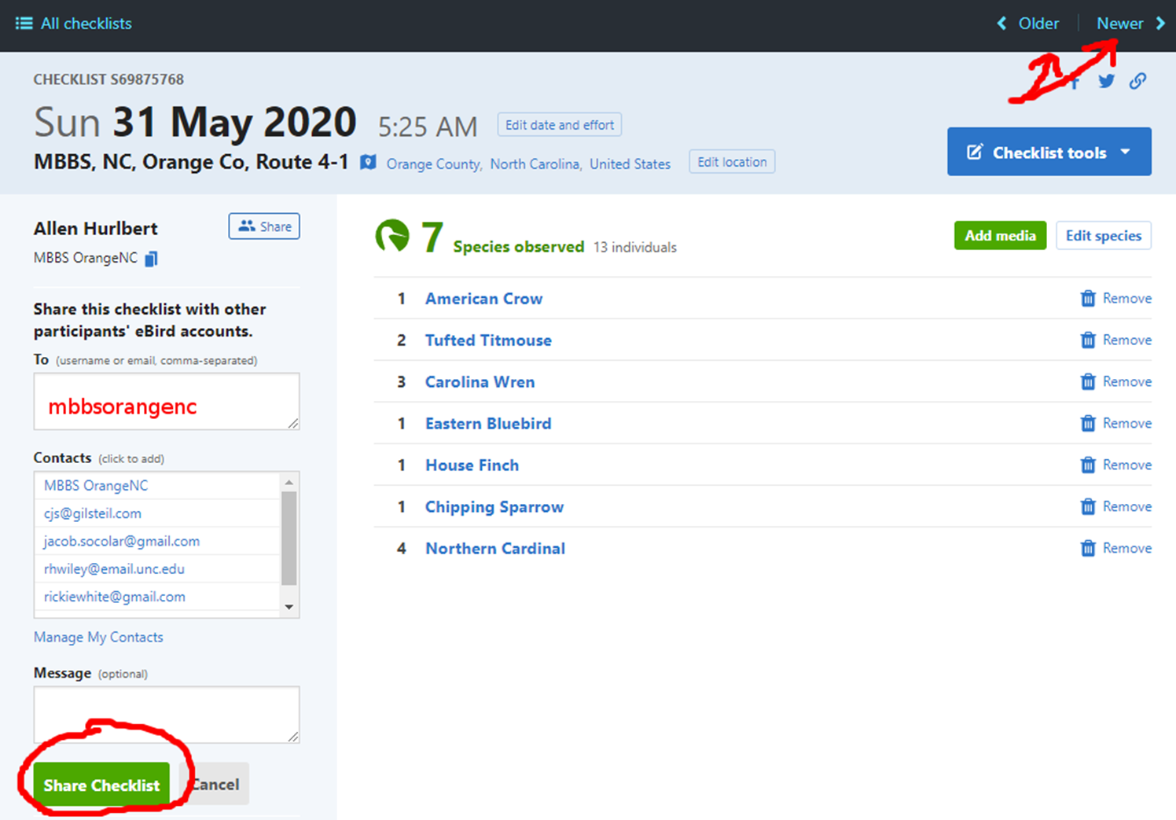Open the Checklist tools dropdown

(x=1049, y=152)
